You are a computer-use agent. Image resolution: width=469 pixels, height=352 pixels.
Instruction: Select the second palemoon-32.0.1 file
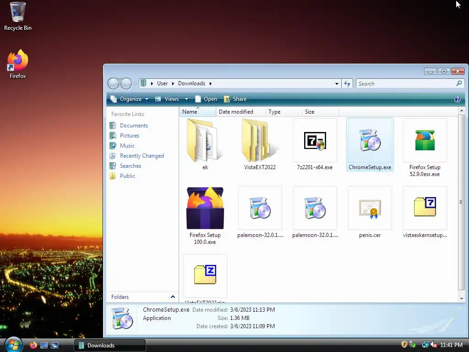(x=315, y=212)
